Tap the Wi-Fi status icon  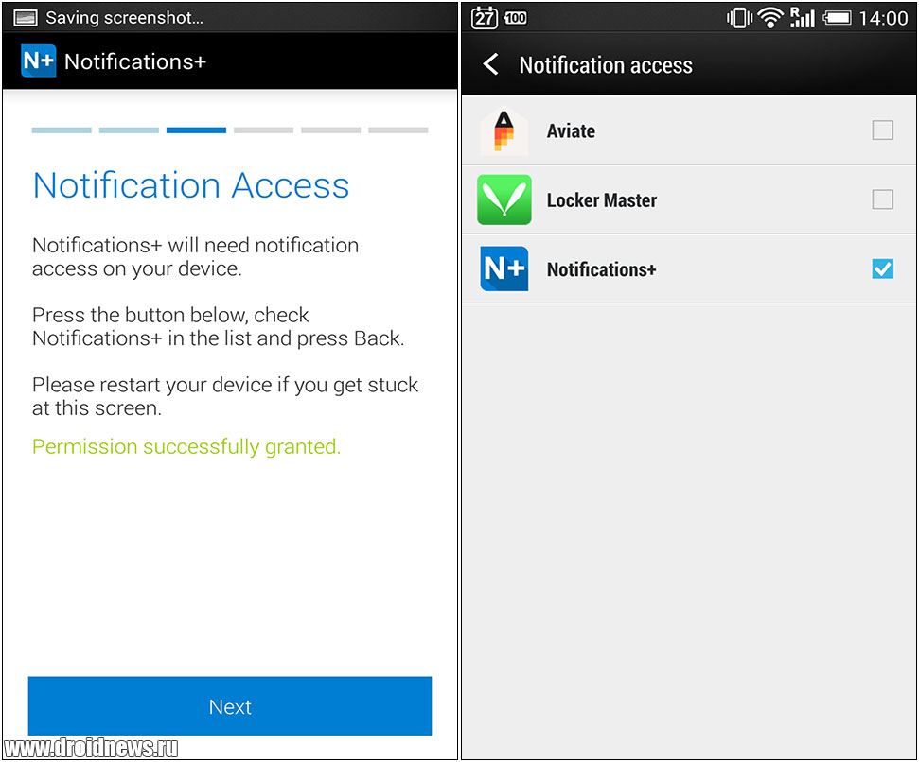point(770,18)
